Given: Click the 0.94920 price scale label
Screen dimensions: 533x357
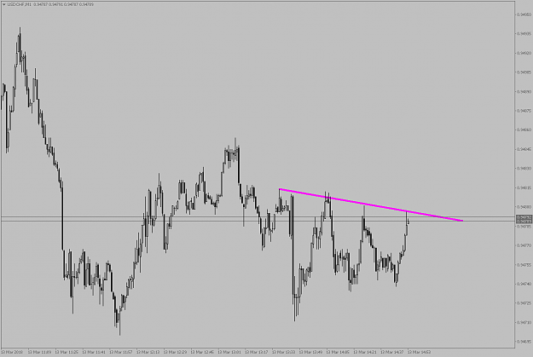Looking at the screenshot, I should (524, 53).
